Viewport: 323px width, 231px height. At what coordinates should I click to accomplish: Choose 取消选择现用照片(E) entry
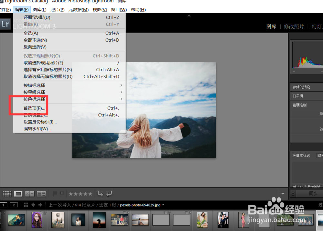click(x=69, y=63)
